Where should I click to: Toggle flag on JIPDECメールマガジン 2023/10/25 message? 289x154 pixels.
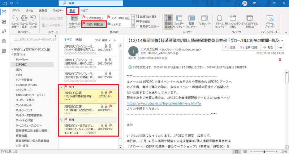tap(111, 125)
